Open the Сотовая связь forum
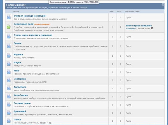168x125 pixels. point(22,103)
